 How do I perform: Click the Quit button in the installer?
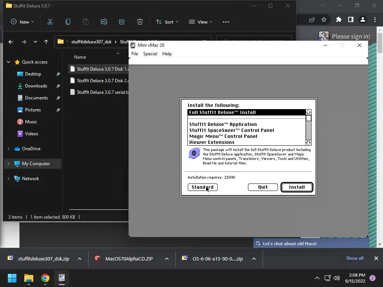tap(263, 187)
